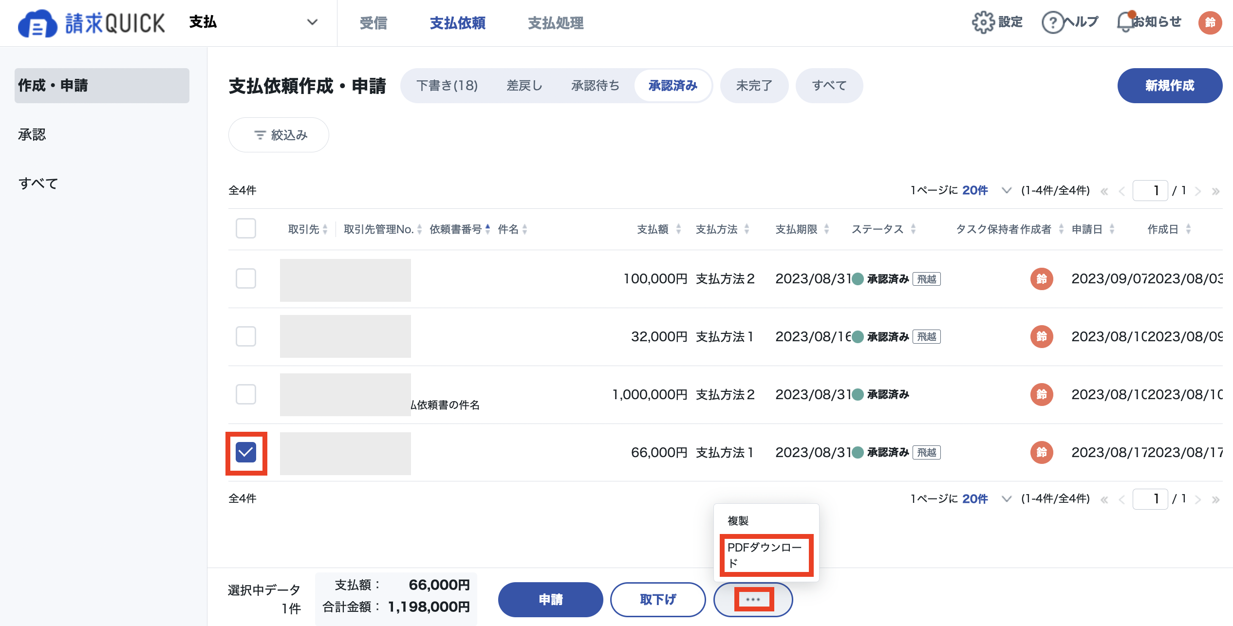Click the user avatar in top right corner

pos(1210,22)
